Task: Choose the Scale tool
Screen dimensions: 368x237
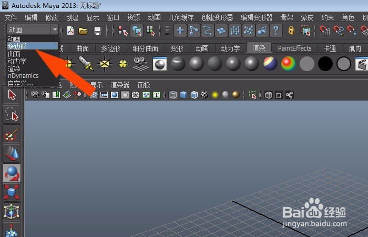Action: (x=12, y=192)
